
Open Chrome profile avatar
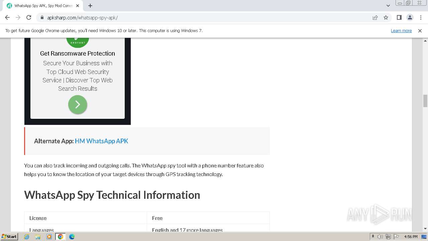coord(410,17)
